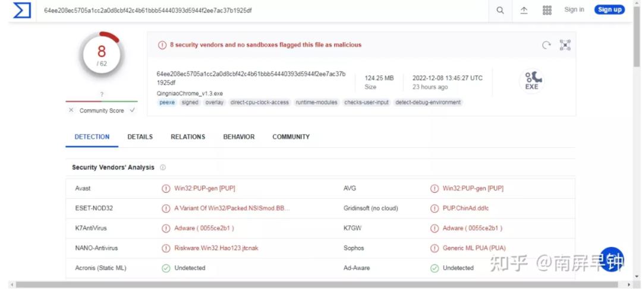Switch to the DETAILS tab
The height and width of the screenshot is (289, 642).
pyautogui.click(x=140, y=137)
